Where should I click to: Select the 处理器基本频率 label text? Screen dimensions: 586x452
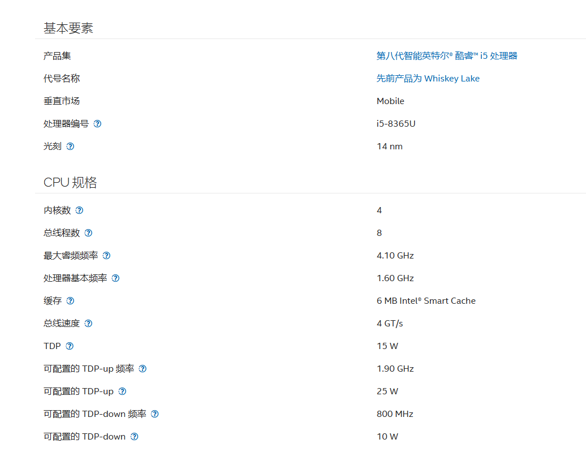(75, 278)
